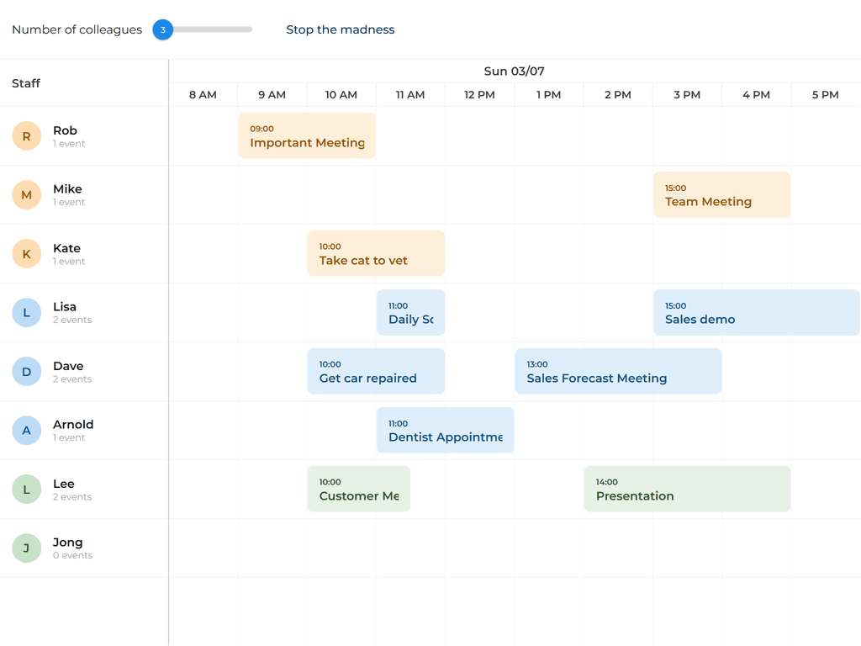
Task: Select Lisa's Daily Scrum event at 11:00
Action: click(x=410, y=312)
